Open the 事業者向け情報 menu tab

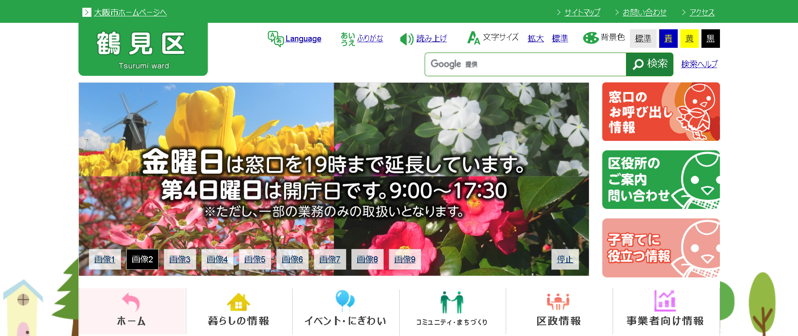pos(666,311)
